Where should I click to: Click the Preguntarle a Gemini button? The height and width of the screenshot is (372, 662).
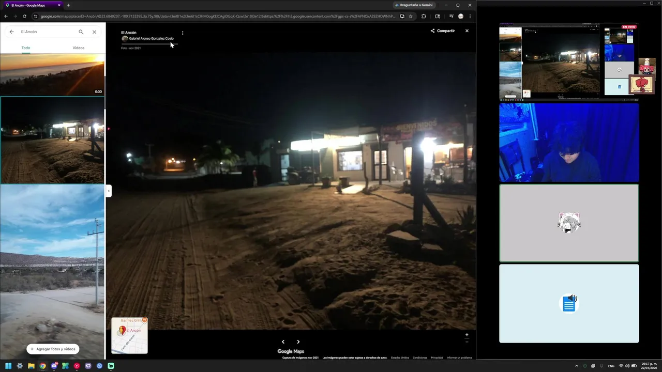click(x=414, y=5)
